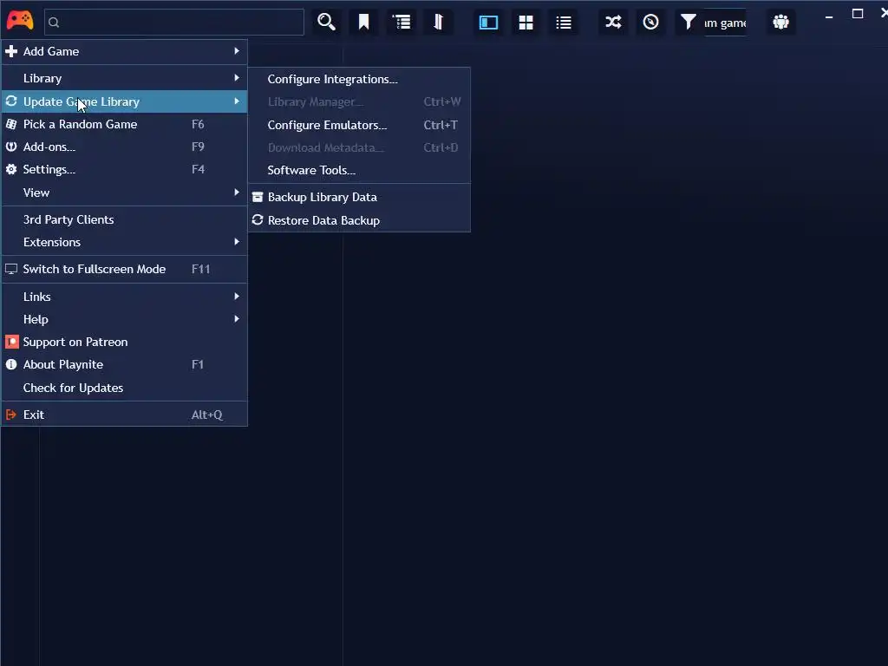Click the sidebar column toolbar icon

pos(438,22)
